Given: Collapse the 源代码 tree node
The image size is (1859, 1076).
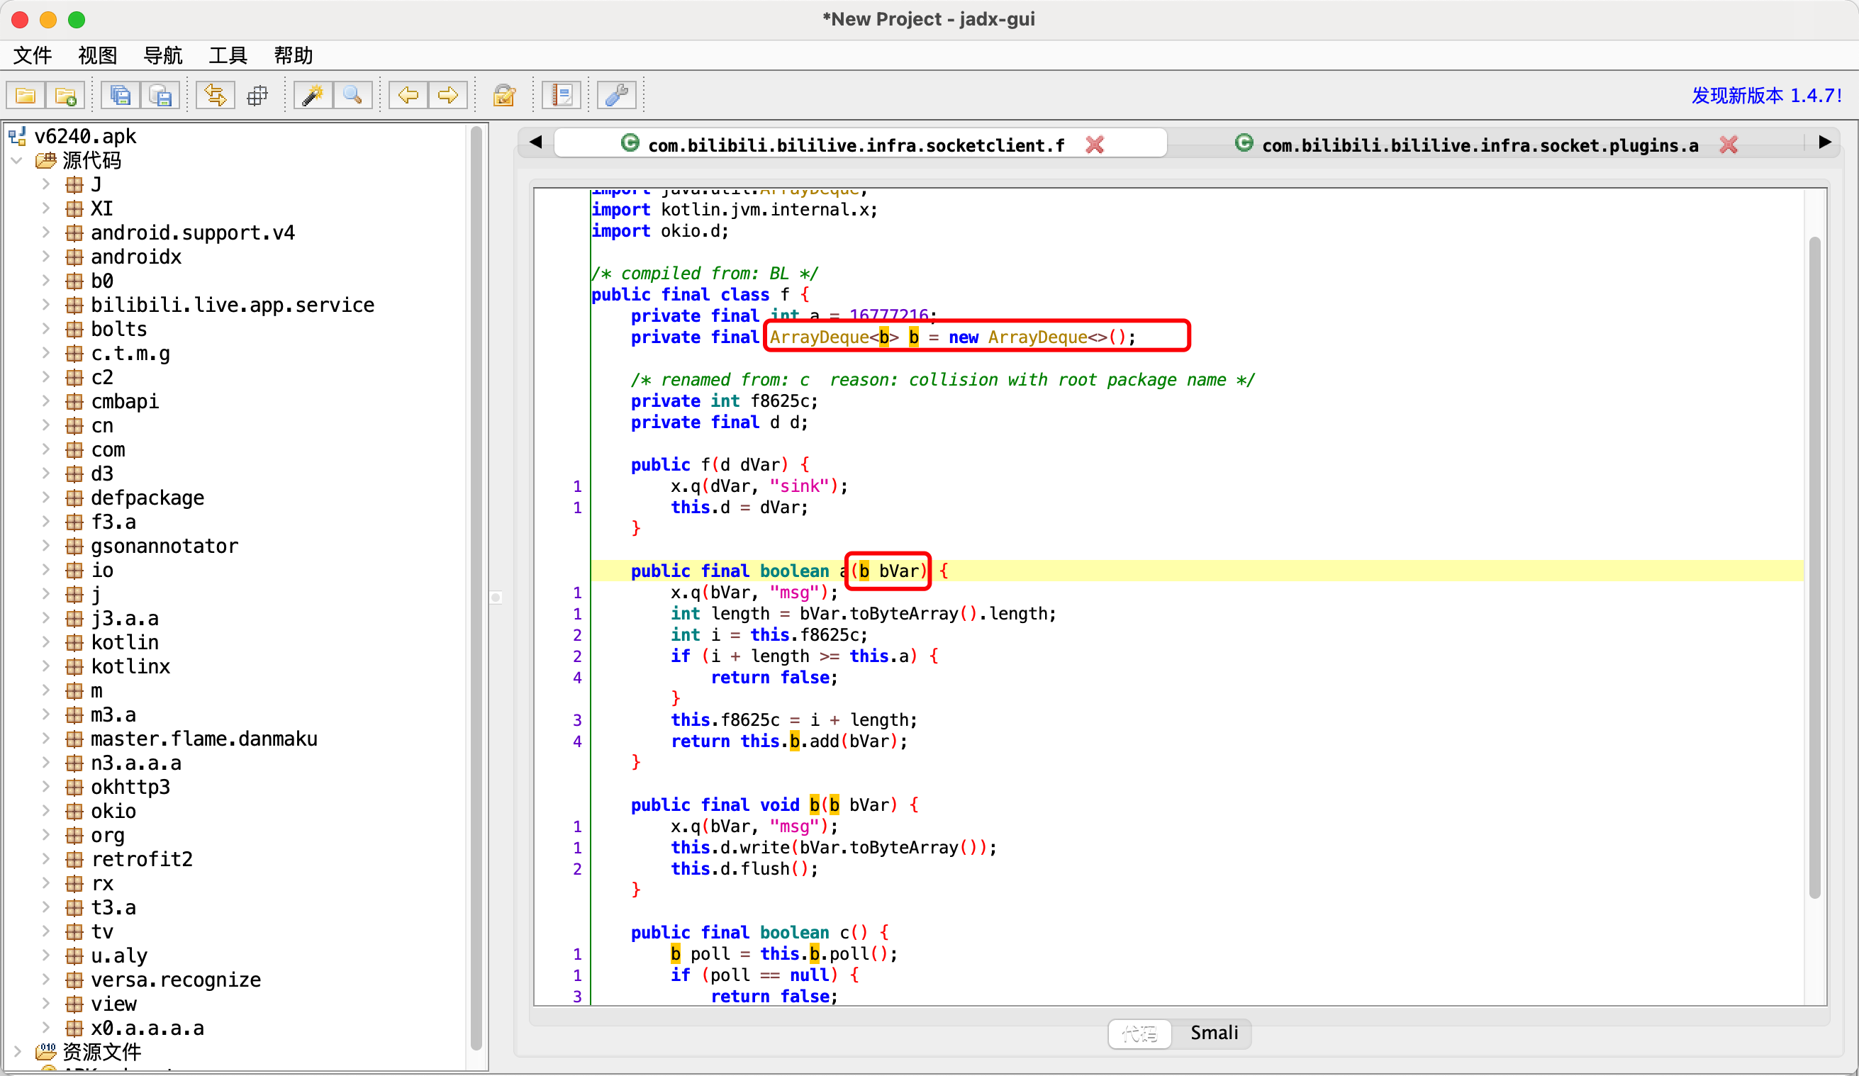Looking at the screenshot, I should click(x=17, y=160).
